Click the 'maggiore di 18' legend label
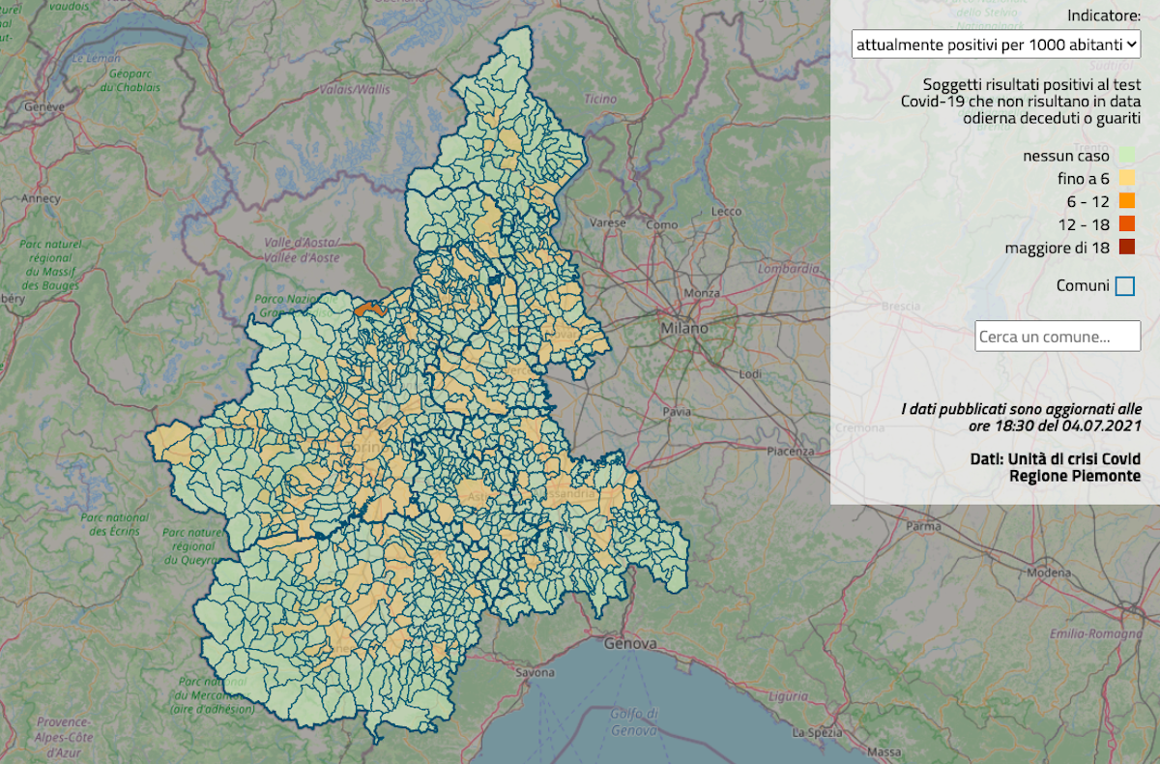Viewport: 1160px width, 764px height. point(1058,249)
